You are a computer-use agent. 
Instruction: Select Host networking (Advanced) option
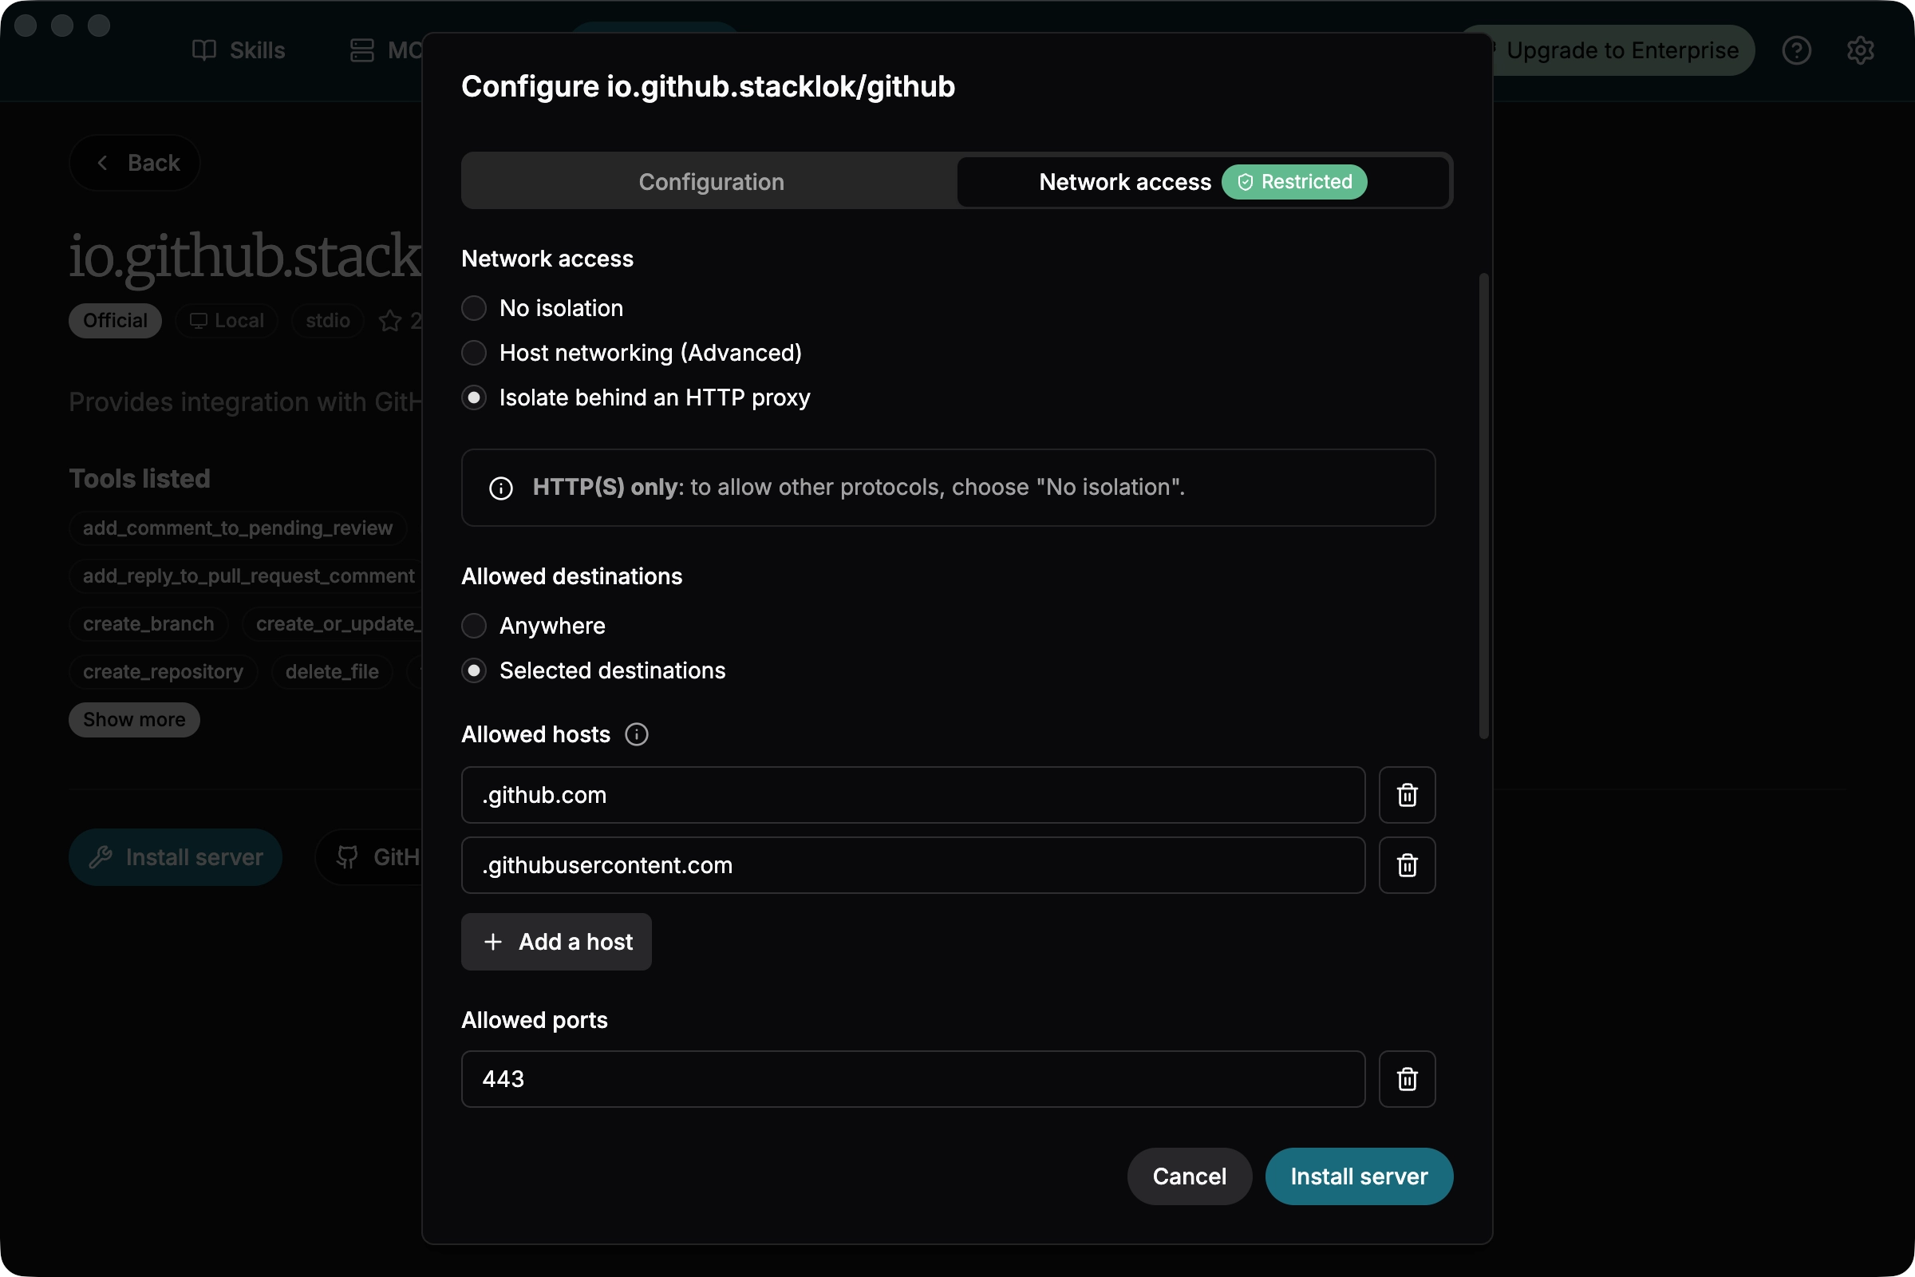coord(474,353)
